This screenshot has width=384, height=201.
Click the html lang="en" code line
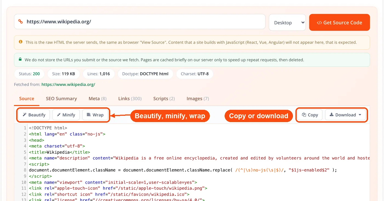pyautogui.click(x=67, y=134)
